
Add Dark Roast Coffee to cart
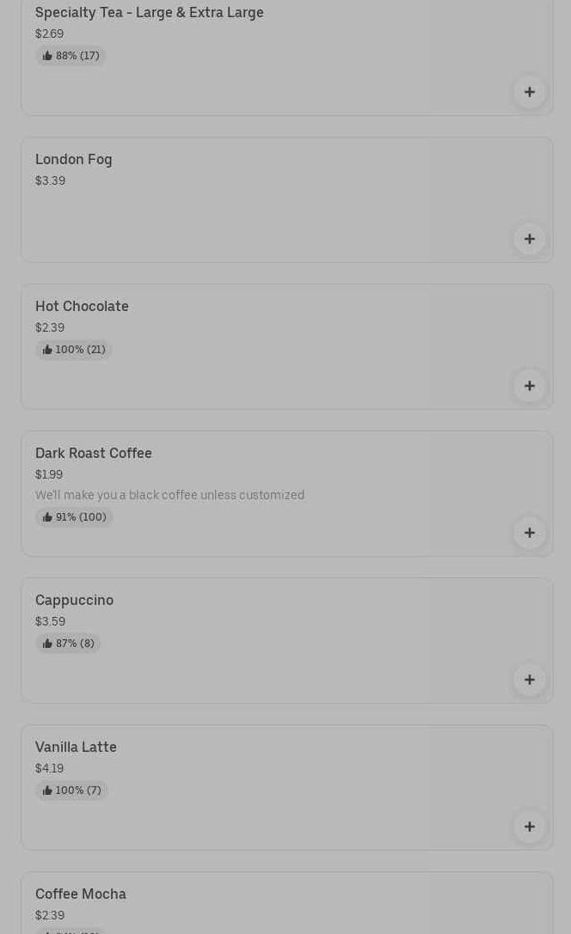point(529,533)
